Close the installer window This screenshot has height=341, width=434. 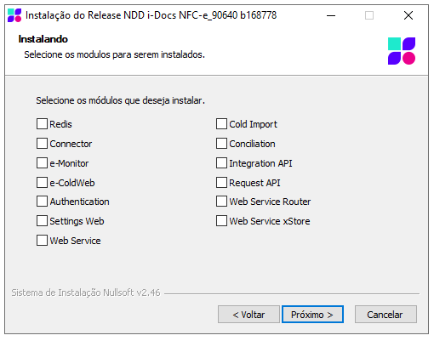tap(408, 15)
